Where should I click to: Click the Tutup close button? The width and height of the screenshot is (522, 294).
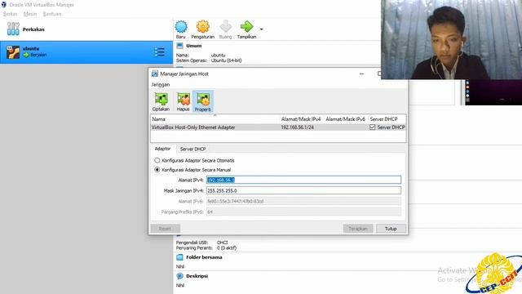(391, 229)
